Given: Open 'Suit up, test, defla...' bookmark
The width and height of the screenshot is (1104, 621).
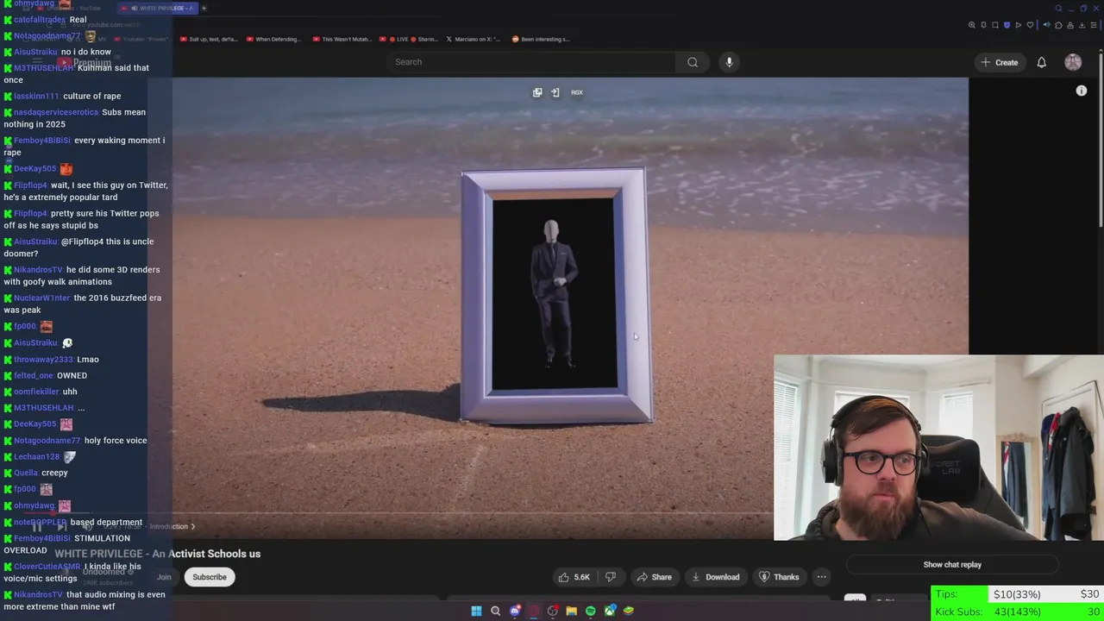Looking at the screenshot, I should [x=209, y=39].
